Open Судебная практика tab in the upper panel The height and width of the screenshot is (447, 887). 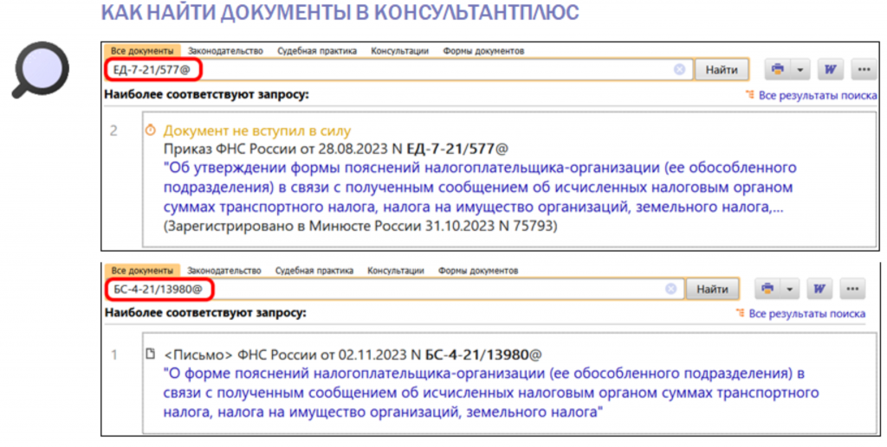tap(317, 51)
